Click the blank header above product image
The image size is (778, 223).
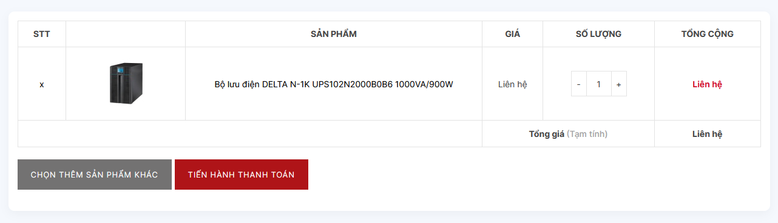(126, 34)
